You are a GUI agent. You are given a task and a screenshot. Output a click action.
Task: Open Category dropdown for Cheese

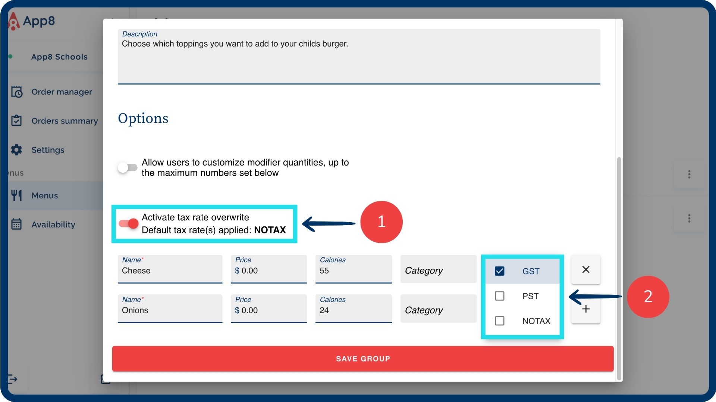pyautogui.click(x=438, y=270)
